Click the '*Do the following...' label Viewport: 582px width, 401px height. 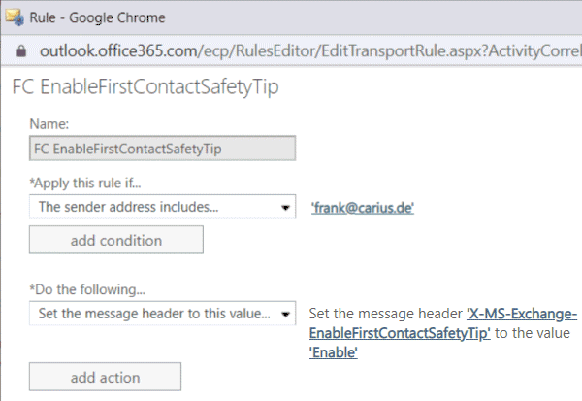tap(87, 289)
